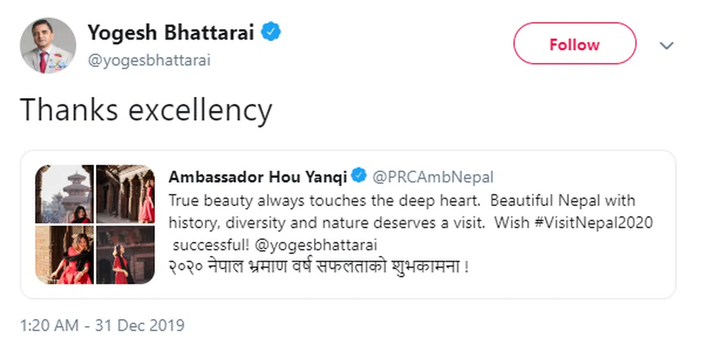
Task: Open the tweet options chevron menu
Action: point(666,46)
